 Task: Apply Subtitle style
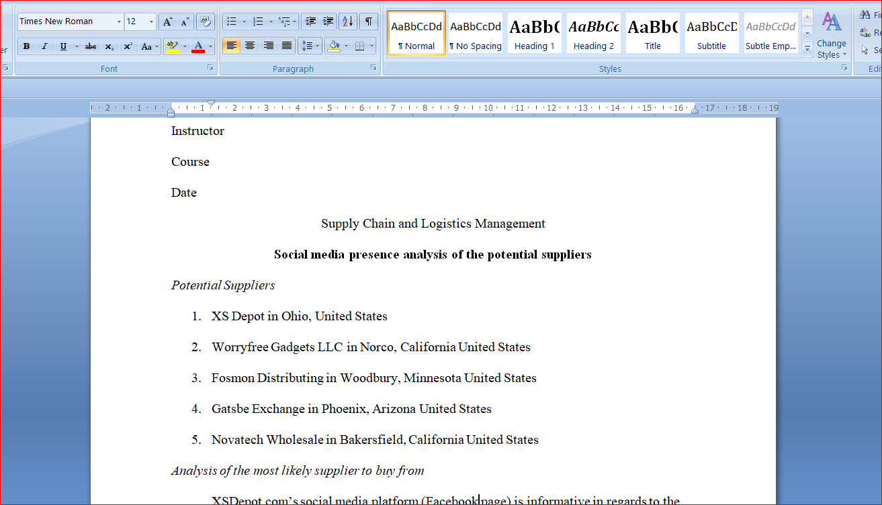click(712, 33)
